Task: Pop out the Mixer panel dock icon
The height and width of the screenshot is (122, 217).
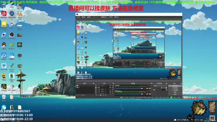Action: click(152, 84)
